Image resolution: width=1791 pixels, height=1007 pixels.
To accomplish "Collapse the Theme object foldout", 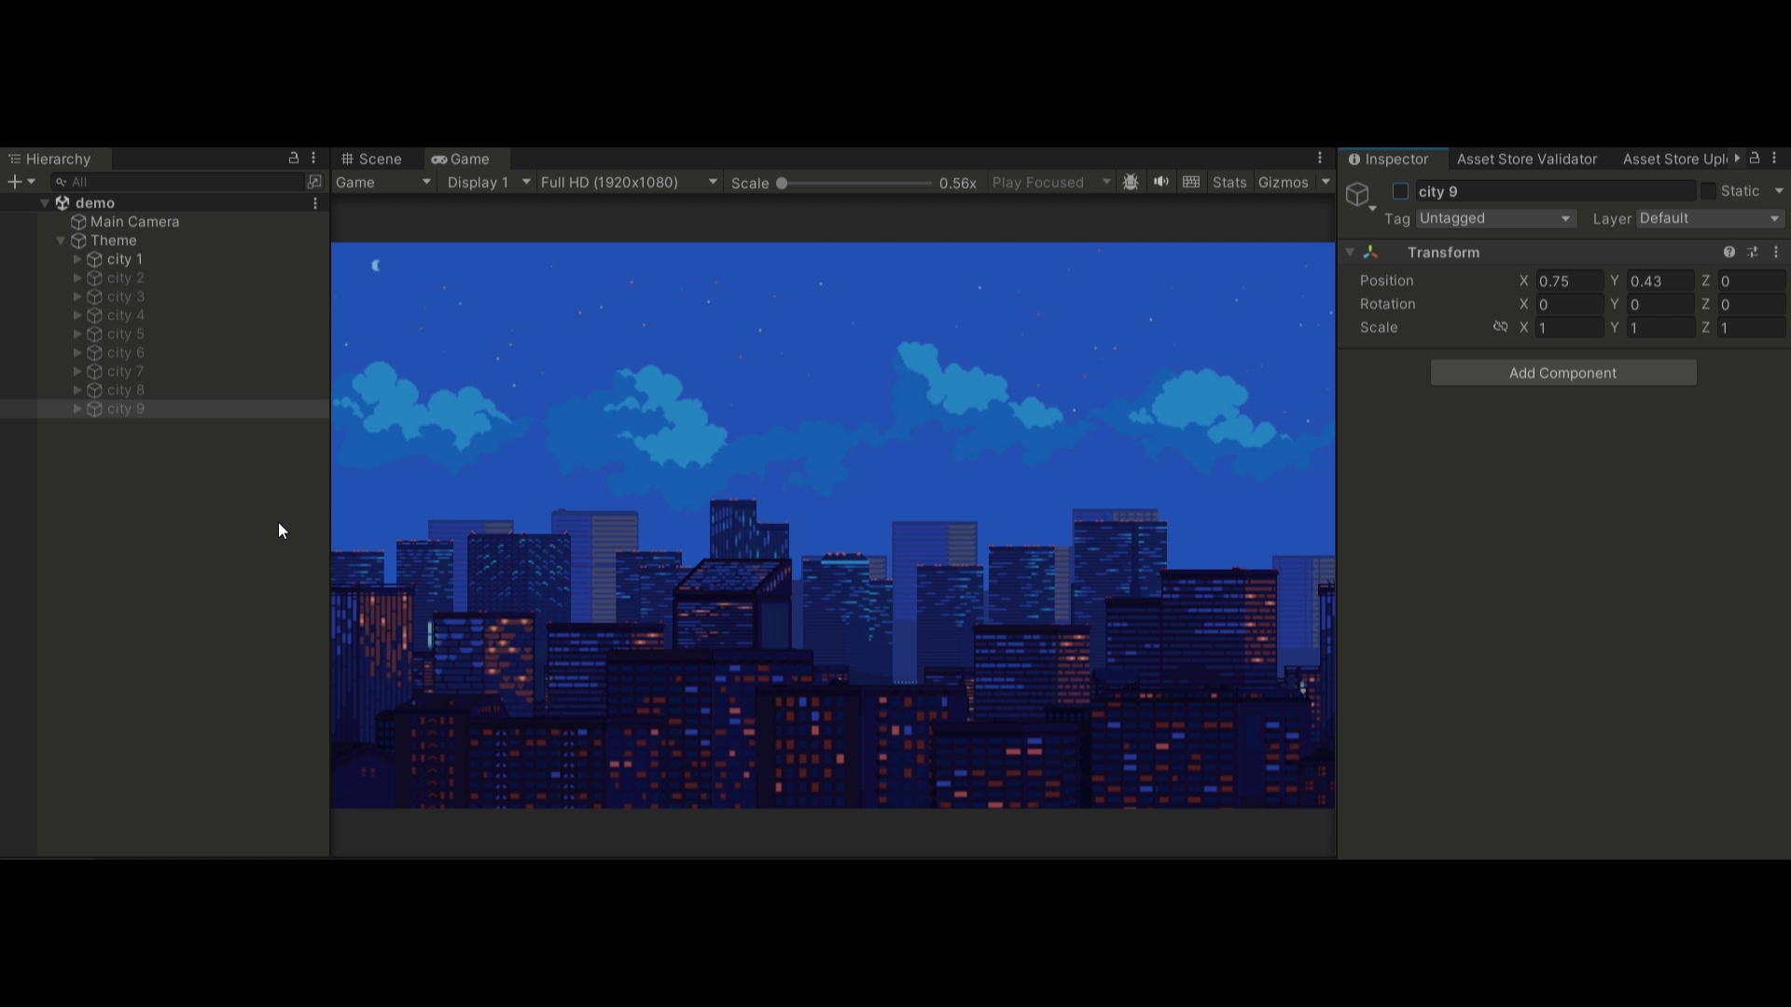I will 61,241.
